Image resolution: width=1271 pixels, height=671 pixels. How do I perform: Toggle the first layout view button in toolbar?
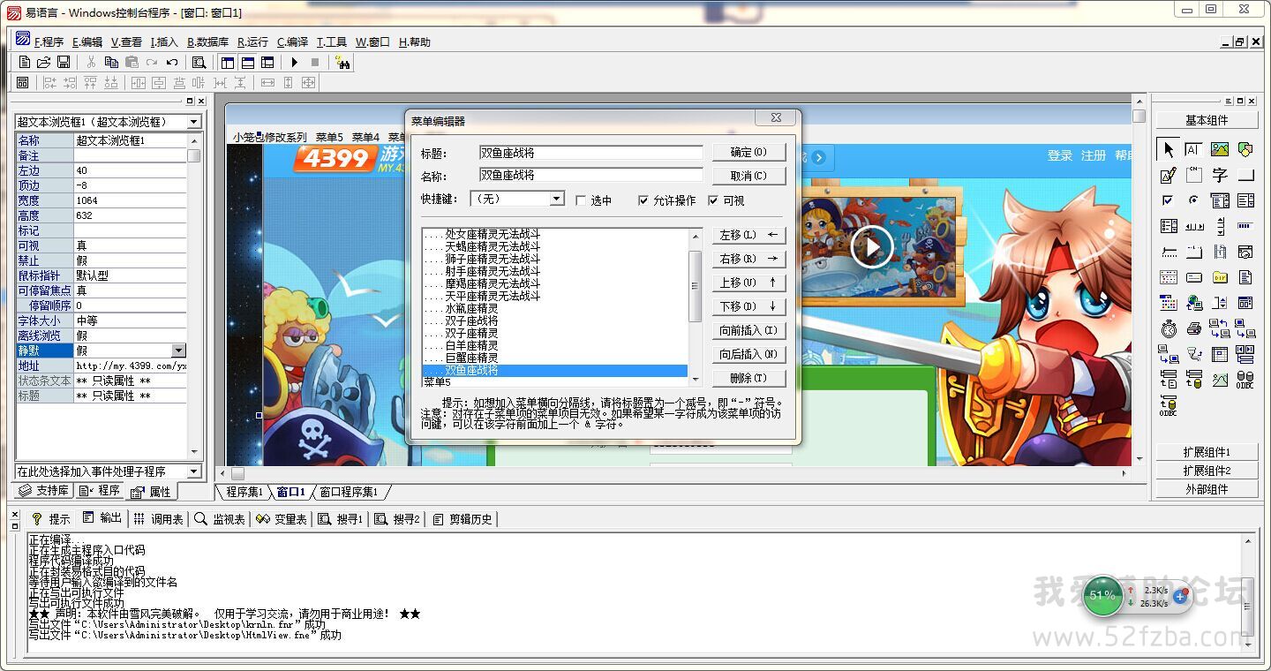[x=228, y=62]
